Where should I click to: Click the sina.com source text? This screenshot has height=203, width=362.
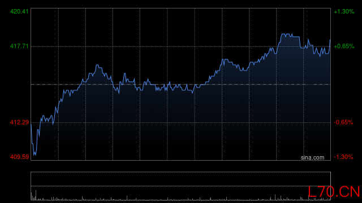click(312, 158)
